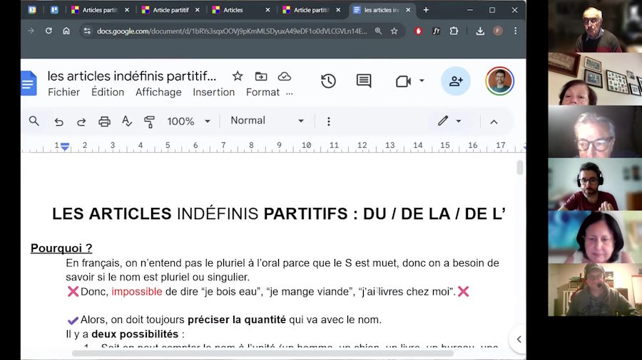The height and width of the screenshot is (360, 642).
Task: Check the cloud document status icon
Action: pyautogui.click(x=285, y=76)
